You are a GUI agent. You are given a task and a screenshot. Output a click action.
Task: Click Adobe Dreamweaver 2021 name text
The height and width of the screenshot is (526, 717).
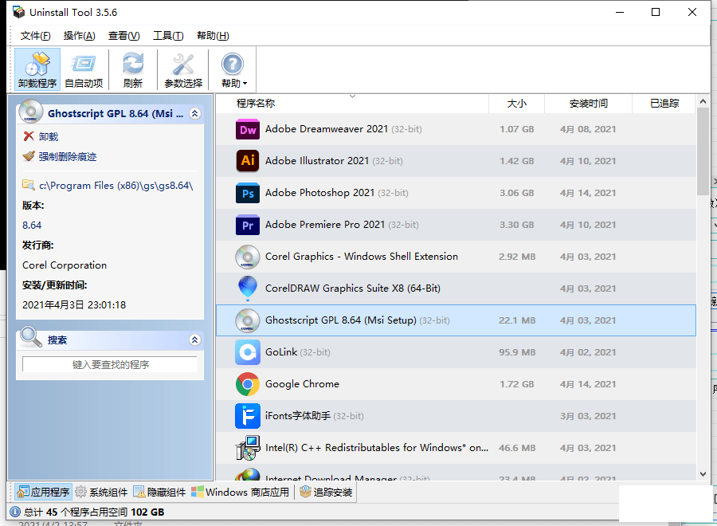pos(327,129)
